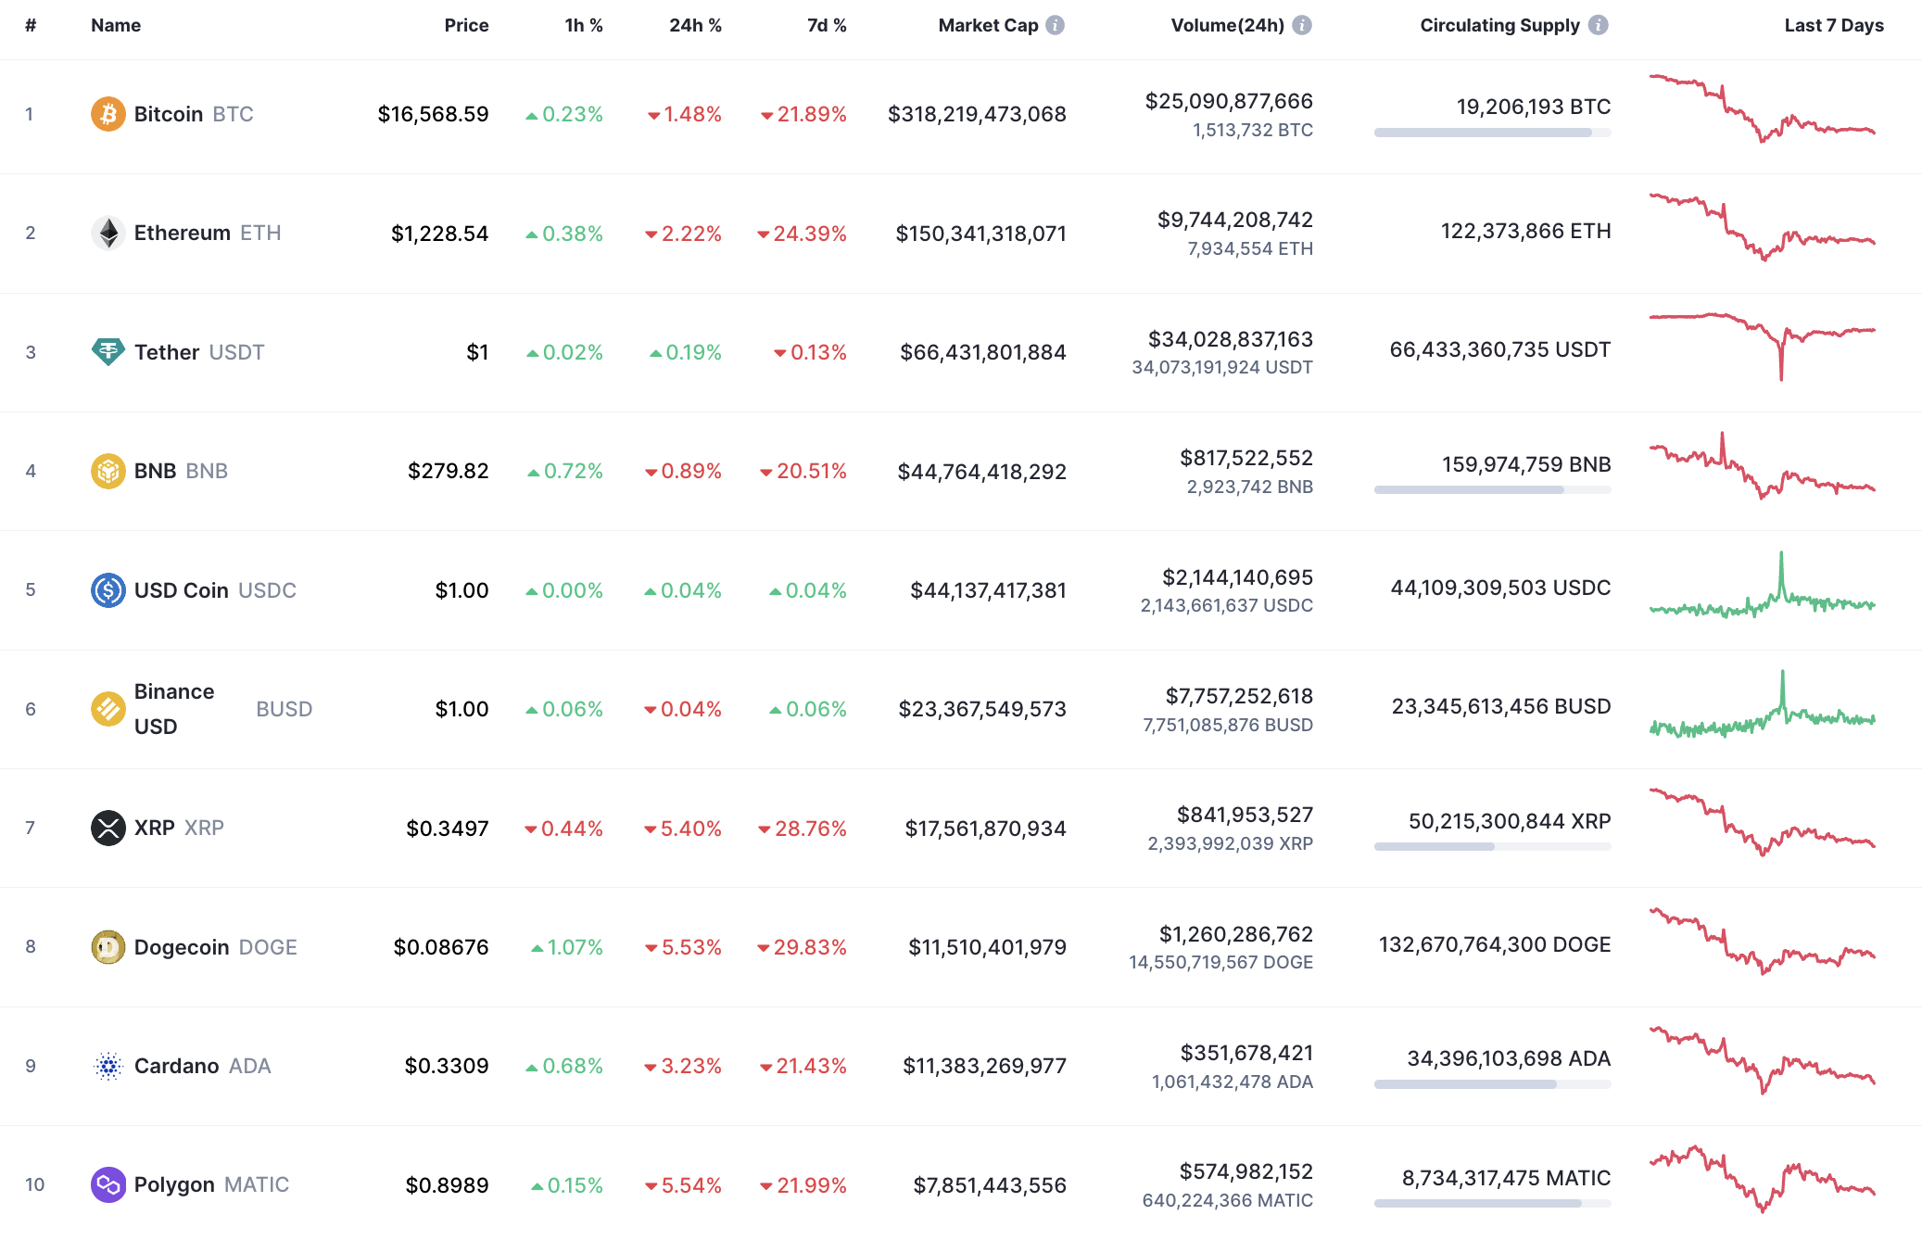The width and height of the screenshot is (1922, 1240).
Task: Click the Ethereum ETH logo
Action: pyautogui.click(x=108, y=233)
